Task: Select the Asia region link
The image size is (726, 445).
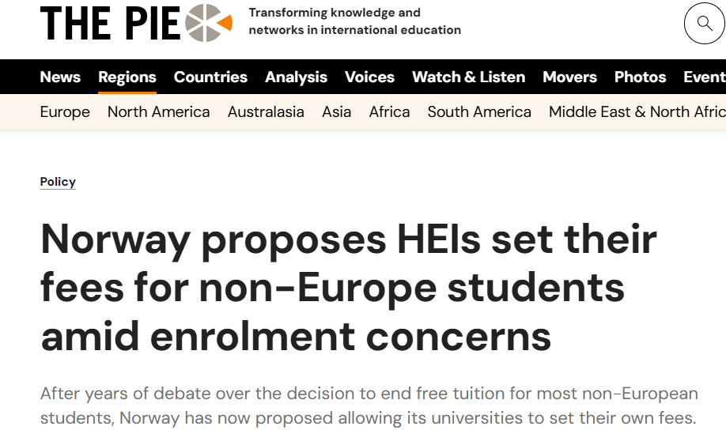Action: click(337, 112)
